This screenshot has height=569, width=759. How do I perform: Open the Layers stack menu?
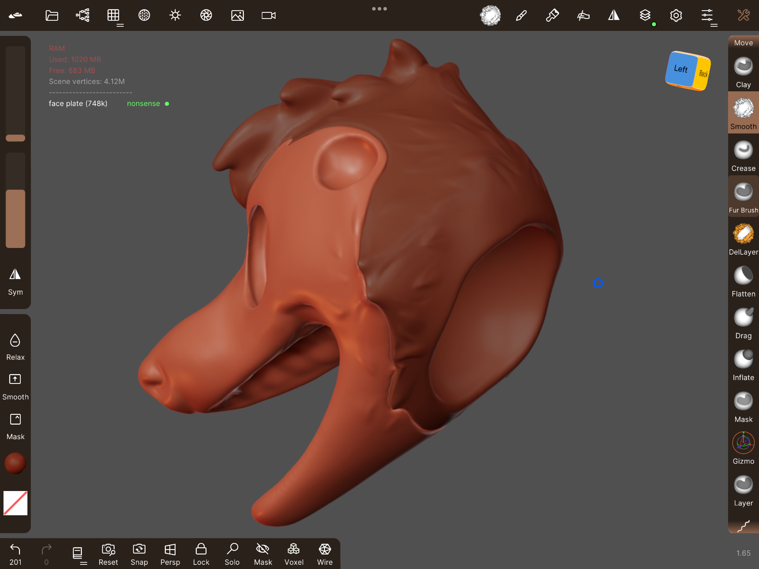[x=645, y=15]
